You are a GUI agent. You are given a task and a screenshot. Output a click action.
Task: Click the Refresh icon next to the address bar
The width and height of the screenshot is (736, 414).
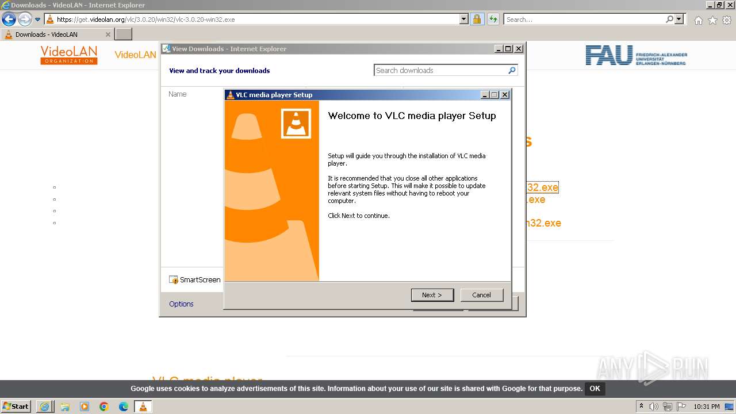[493, 19]
